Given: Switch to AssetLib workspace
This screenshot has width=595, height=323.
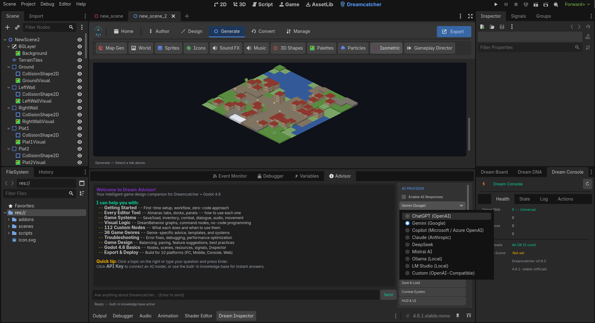Looking at the screenshot, I should pyautogui.click(x=319, y=4).
